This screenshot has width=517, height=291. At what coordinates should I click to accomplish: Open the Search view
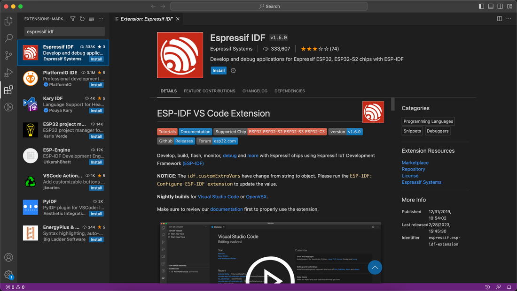click(x=8, y=38)
